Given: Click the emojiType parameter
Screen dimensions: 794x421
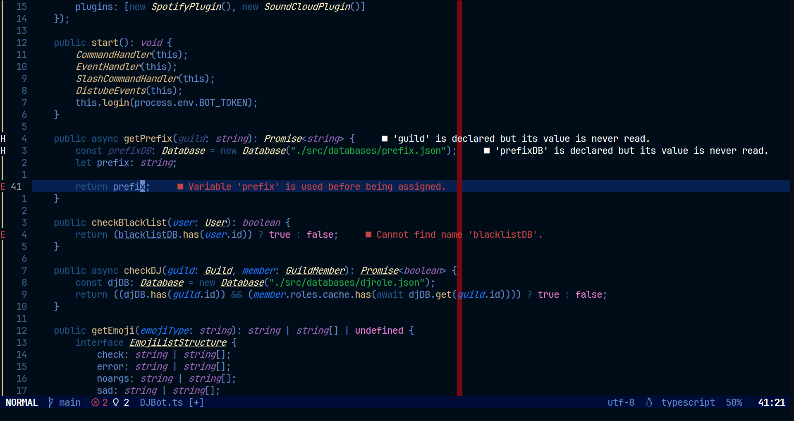Looking at the screenshot, I should [165, 330].
